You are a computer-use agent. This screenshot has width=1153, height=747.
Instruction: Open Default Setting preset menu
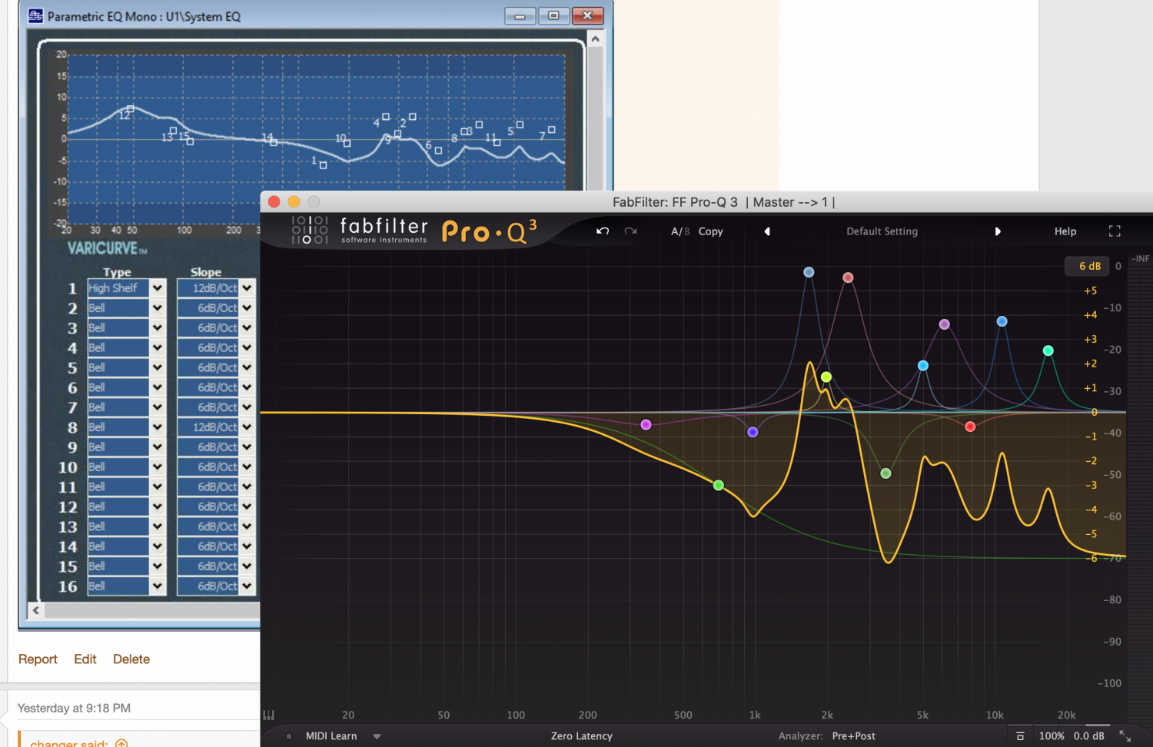[882, 231]
